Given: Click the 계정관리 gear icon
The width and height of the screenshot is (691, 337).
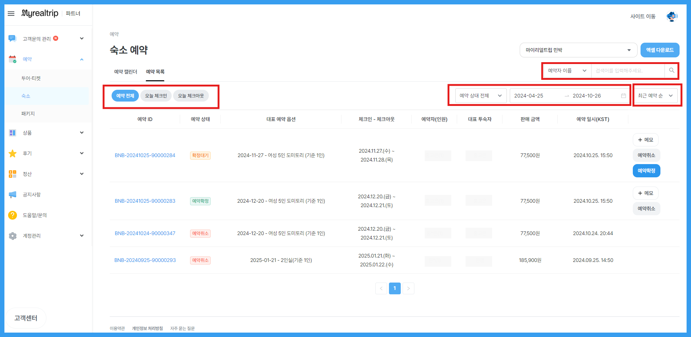Looking at the screenshot, I should coord(13,236).
